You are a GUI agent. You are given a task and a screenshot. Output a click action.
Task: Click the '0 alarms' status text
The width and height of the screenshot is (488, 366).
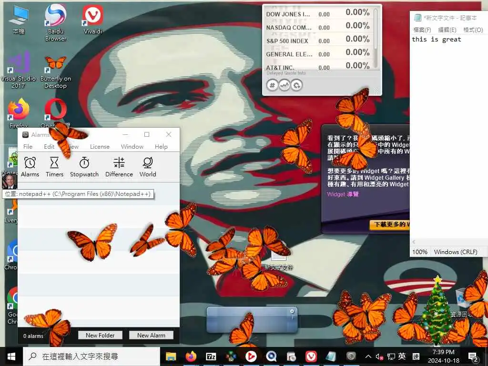[x=33, y=336]
